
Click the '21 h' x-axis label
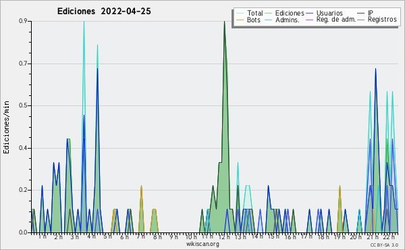tap(373, 236)
